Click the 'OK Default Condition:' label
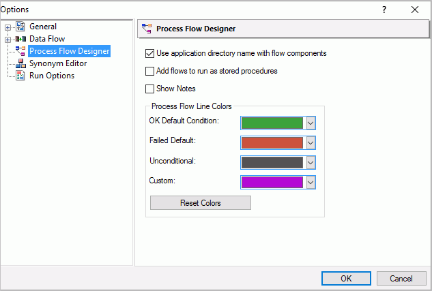 (184, 121)
